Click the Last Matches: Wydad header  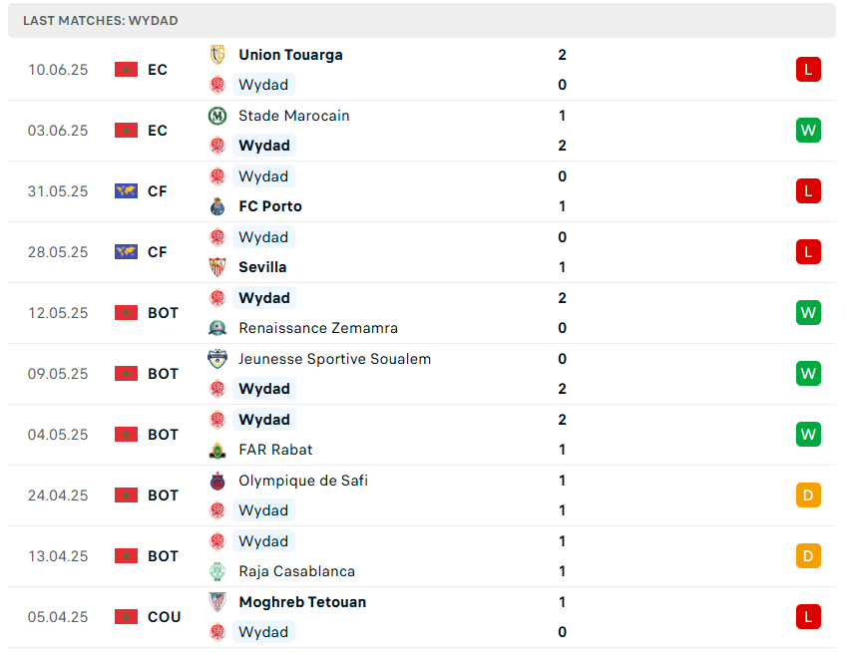point(101,20)
